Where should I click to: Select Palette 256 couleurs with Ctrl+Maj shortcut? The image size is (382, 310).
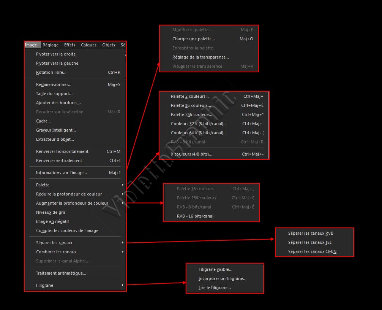point(192,114)
